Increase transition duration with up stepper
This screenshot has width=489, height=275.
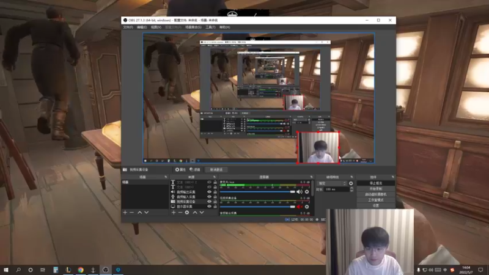click(x=351, y=188)
